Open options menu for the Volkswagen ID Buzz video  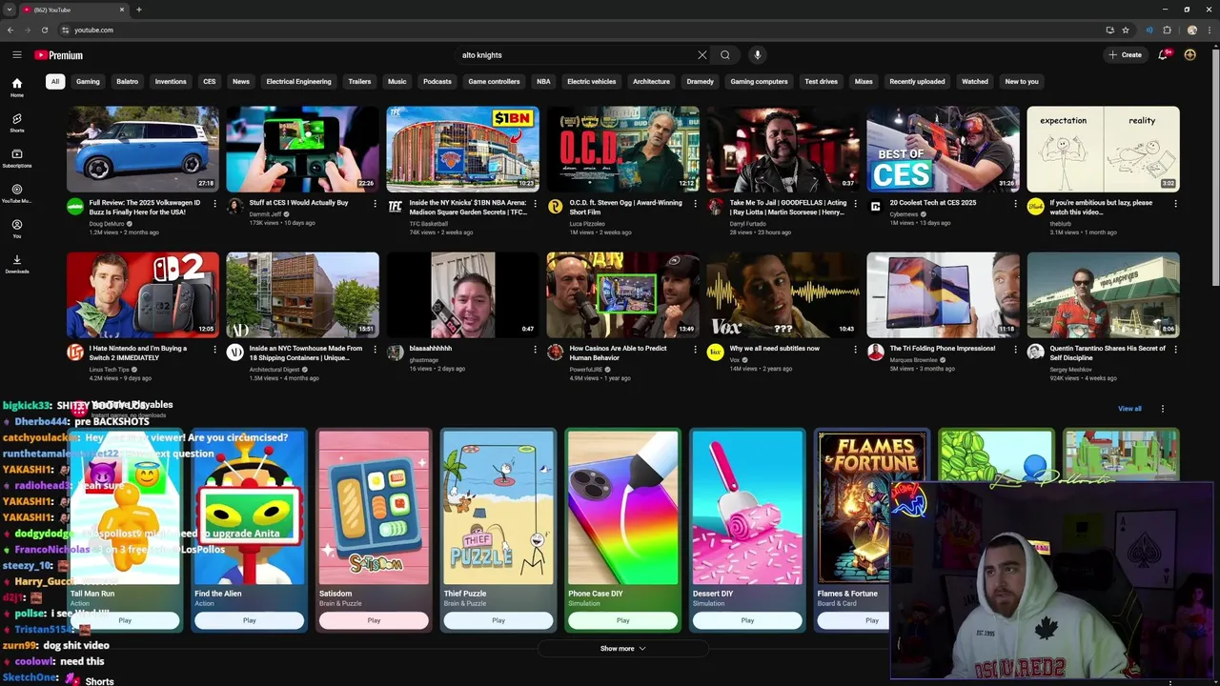[214, 203]
